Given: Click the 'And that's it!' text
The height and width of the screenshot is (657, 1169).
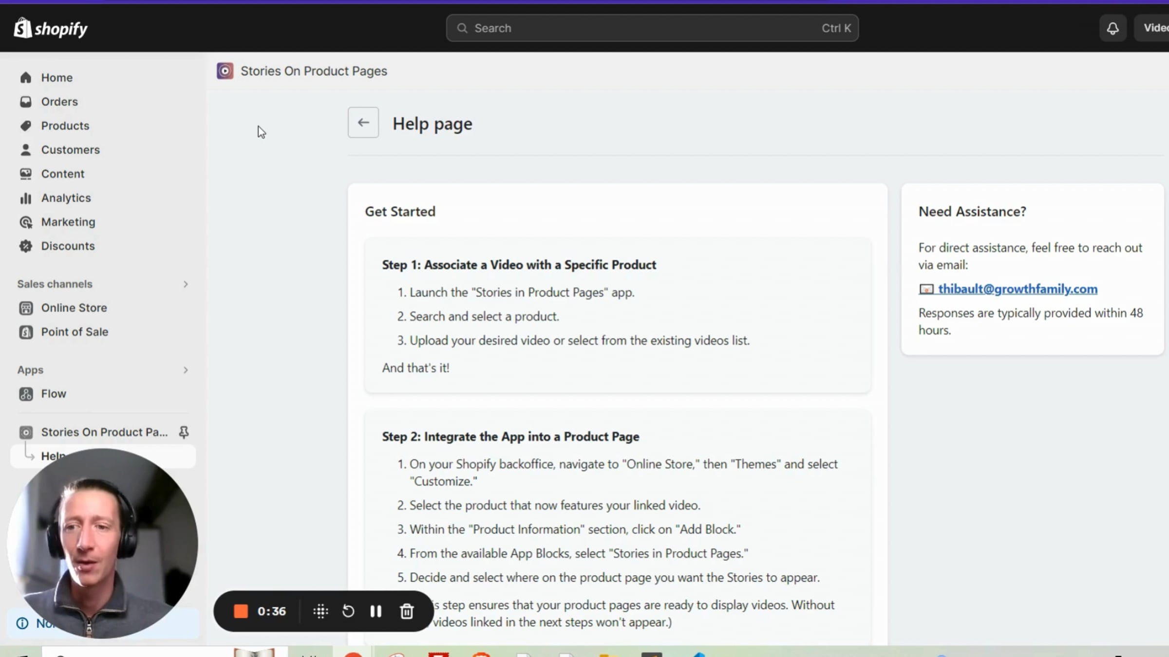Looking at the screenshot, I should 416,368.
